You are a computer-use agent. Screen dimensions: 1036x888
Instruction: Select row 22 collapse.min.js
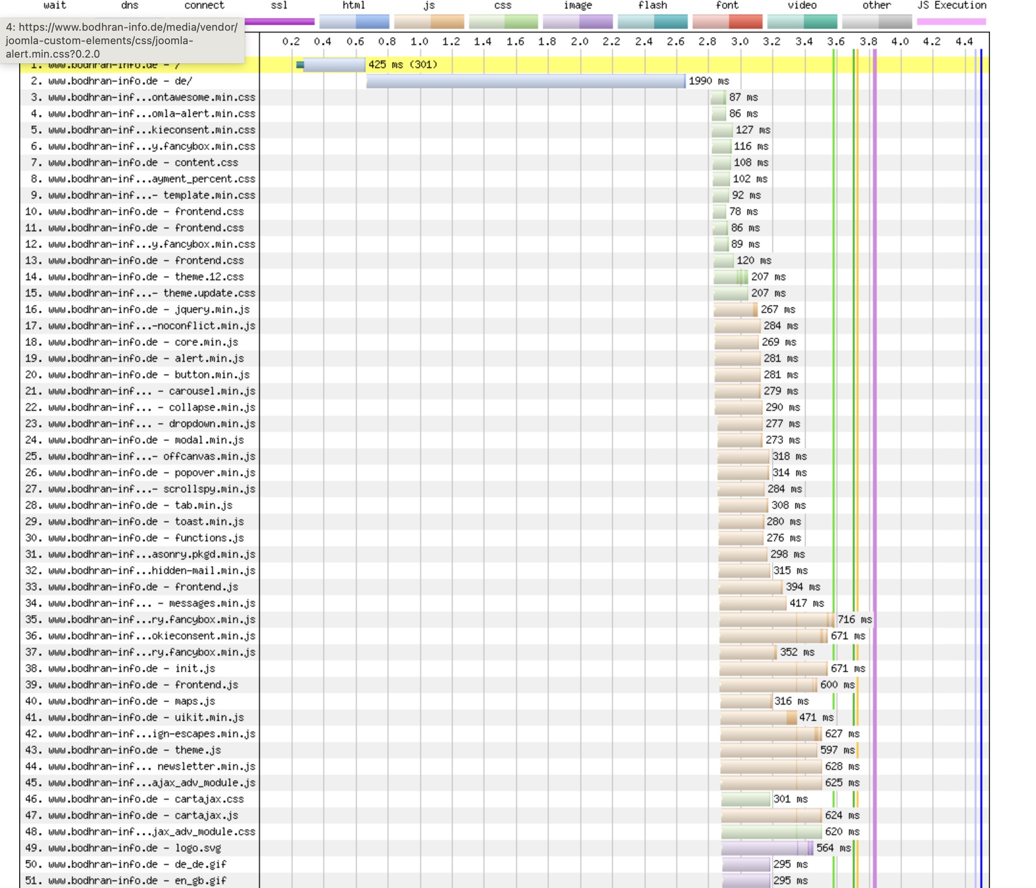pyautogui.click(x=140, y=407)
